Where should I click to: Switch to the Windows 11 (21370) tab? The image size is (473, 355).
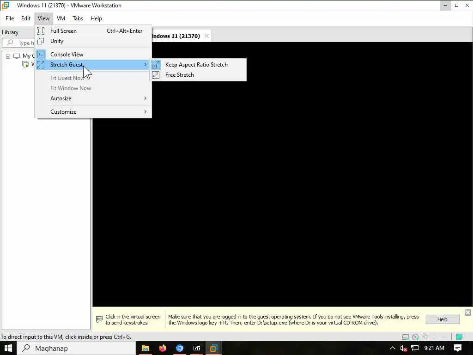[x=176, y=36]
